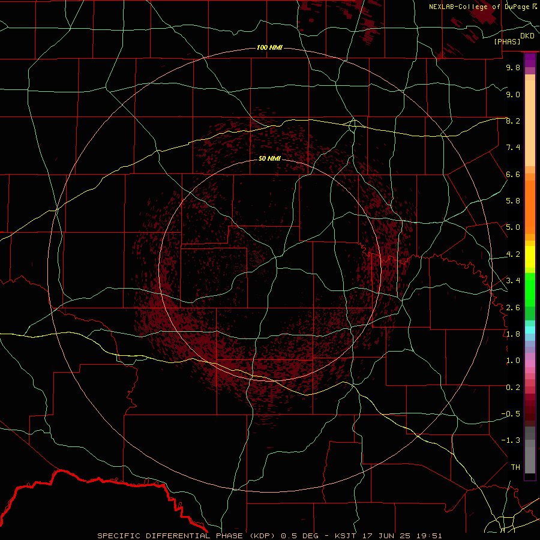Pick the yellow band on the color bar
This screenshot has width=540, height=540.
coord(530,257)
